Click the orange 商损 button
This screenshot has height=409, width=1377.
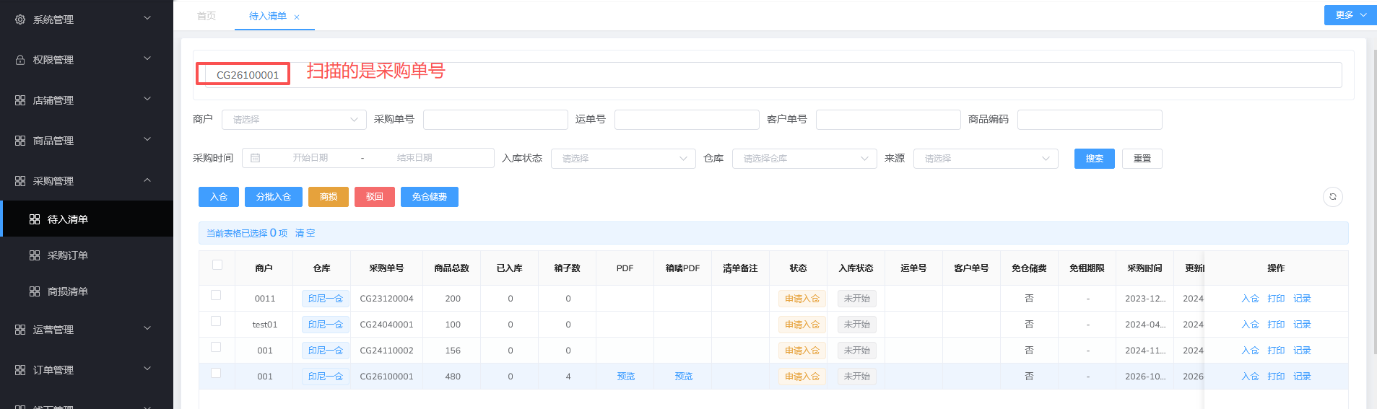click(x=329, y=197)
